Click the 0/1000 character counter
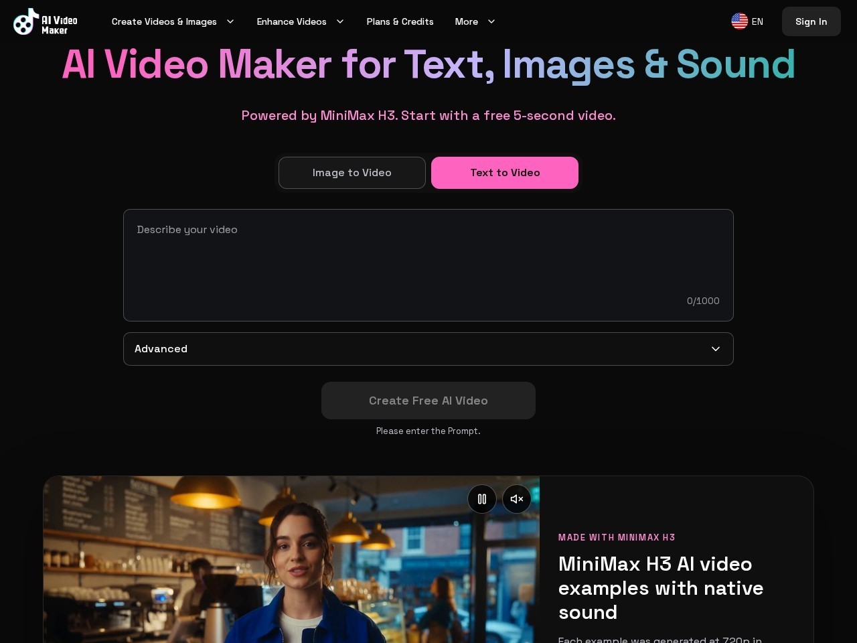Screen dimensions: 857x643 [x=703, y=301]
